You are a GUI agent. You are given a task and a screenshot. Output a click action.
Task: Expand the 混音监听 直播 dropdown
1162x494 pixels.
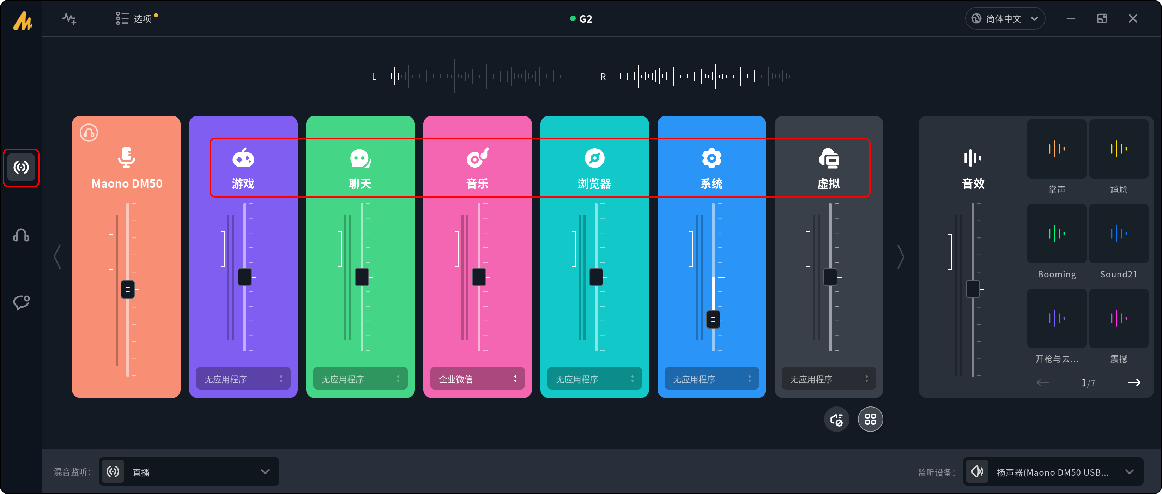(x=189, y=471)
